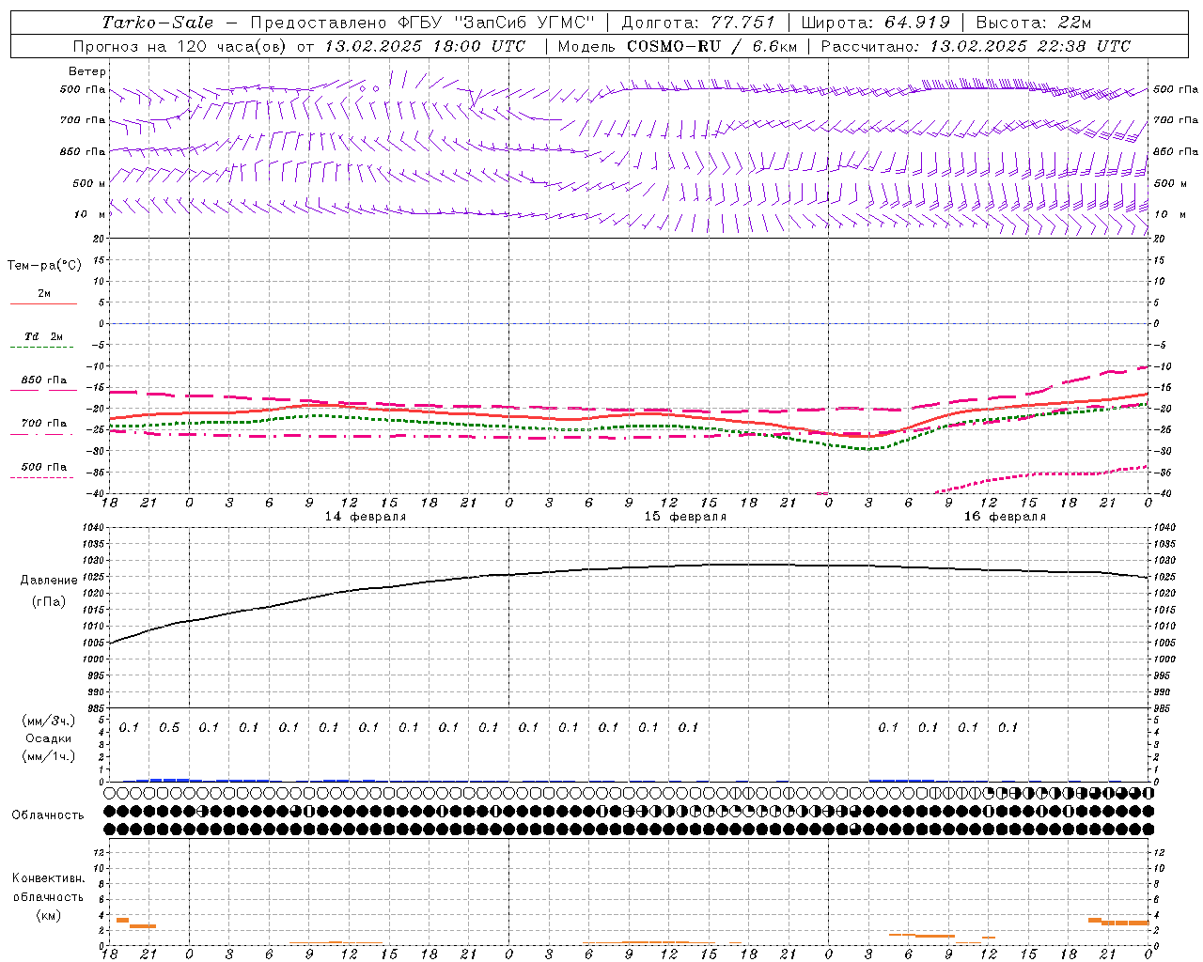Click '985' on the left pressure axis
The width and height of the screenshot is (1203, 962).
click(x=95, y=708)
